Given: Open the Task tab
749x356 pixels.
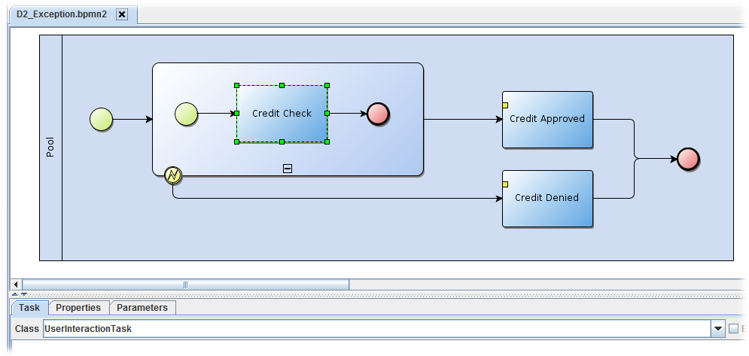Looking at the screenshot, I should [x=29, y=308].
